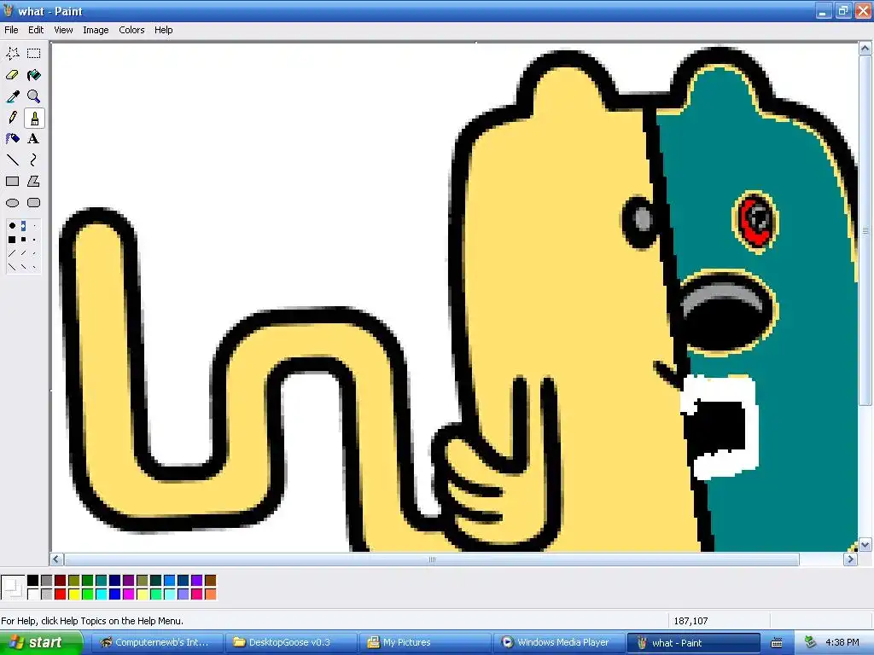This screenshot has height=655, width=874.
Task: Choose the medium square brush shape
Action: pyautogui.click(x=23, y=240)
